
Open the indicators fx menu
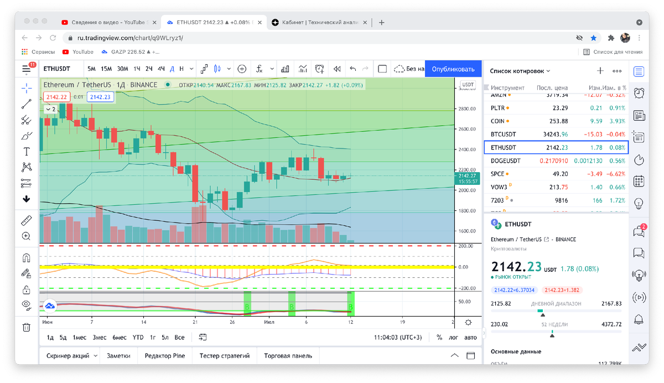point(259,69)
